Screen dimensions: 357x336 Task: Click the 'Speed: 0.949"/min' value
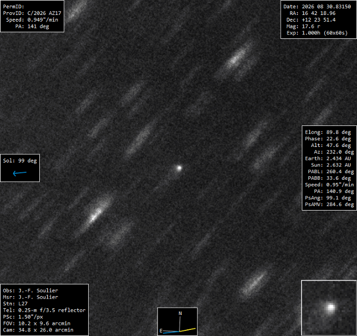pyautogui.click(x=32, y=20)
